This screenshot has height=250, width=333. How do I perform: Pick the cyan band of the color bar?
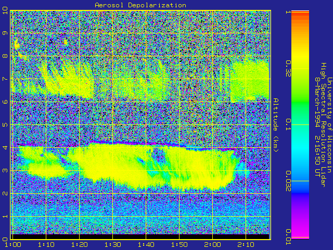pos(300,149)
